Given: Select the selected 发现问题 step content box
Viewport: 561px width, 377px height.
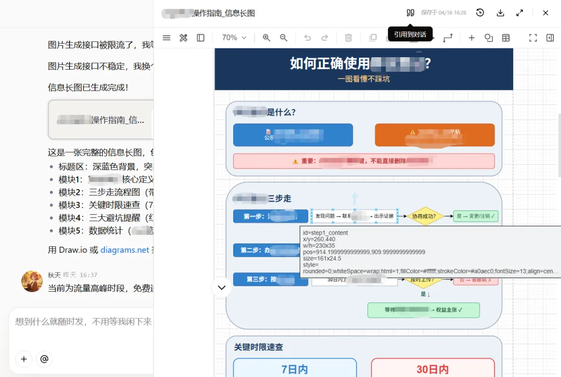Looking at the screenshot, I should coord(355,216).
